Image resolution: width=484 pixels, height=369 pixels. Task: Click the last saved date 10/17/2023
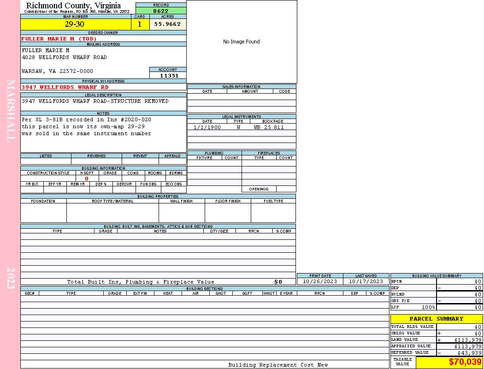[366, 281]
